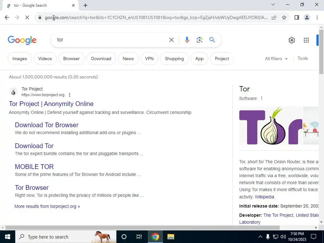Show hidden system tray icons
This screenshot has width=324, height=243.
coord(260,237)
